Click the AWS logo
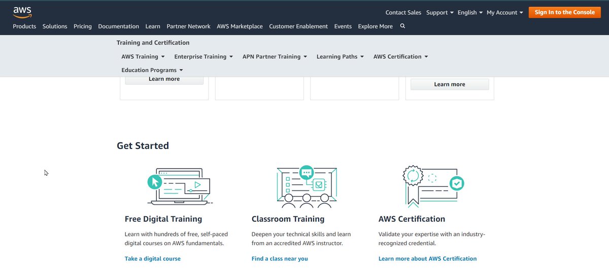 23,12
